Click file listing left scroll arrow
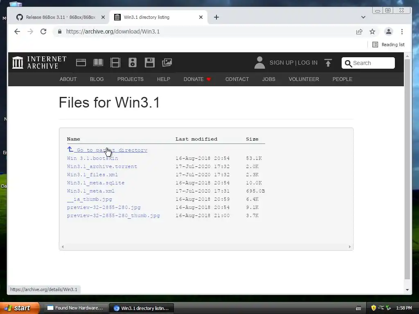419x314 pixels. click(63, 247)
